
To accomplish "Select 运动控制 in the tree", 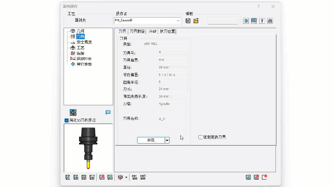I will click(84, 59).
